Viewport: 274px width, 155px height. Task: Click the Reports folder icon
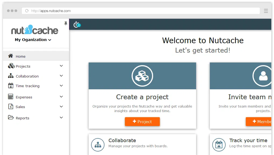11,117
